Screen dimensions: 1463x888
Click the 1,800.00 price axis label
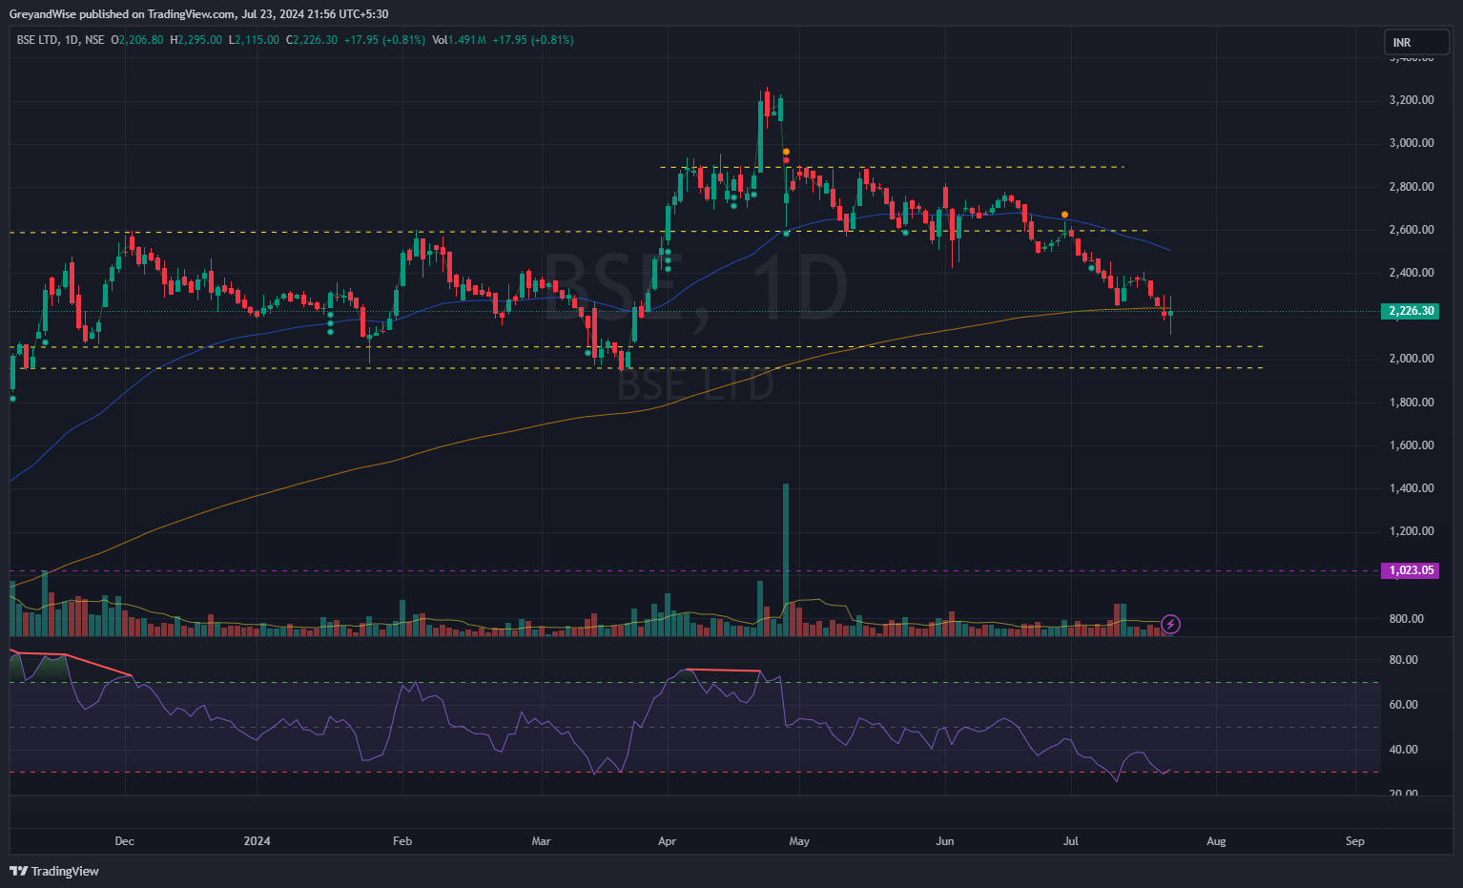tap(1411, 403)
